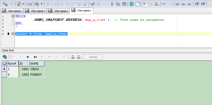The width and height of the screenshot is (212, 105).
Task: Click the Undo arrow icon
Action: [164, 4]
